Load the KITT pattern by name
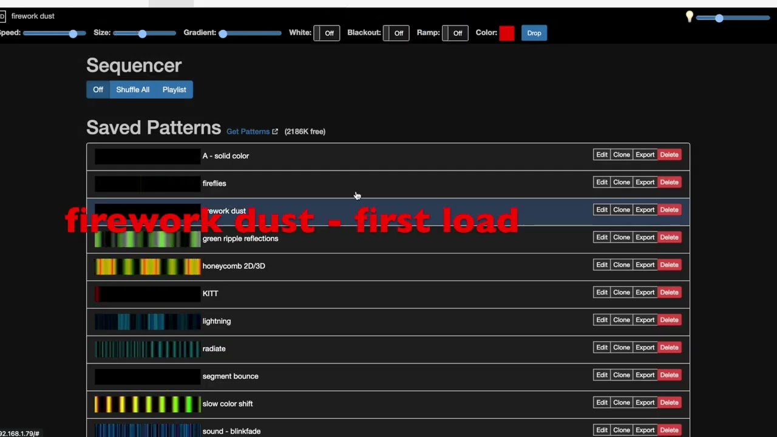The image size is (777, 437). click(x=210, y=293)
